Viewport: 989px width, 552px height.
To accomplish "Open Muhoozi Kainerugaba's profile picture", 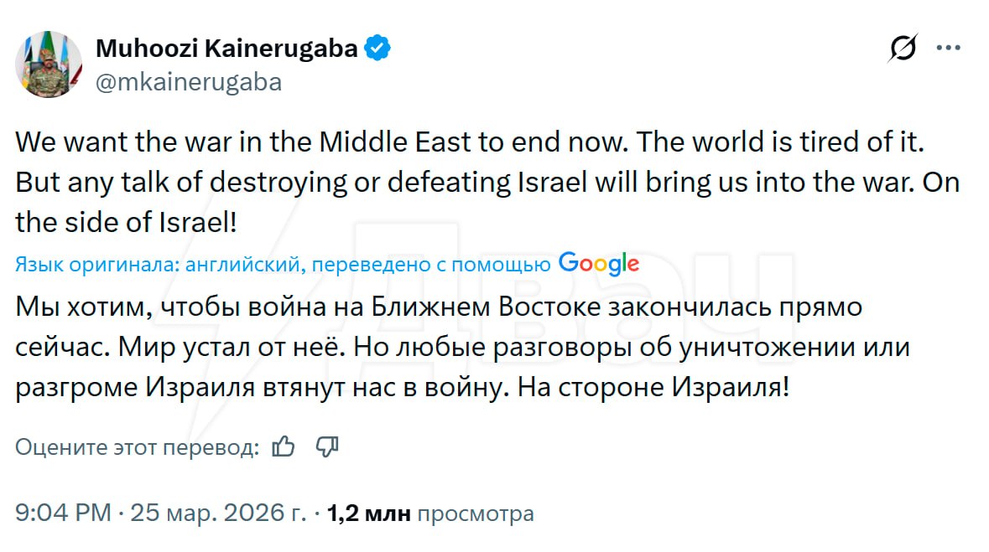I will tap(49, 64).
